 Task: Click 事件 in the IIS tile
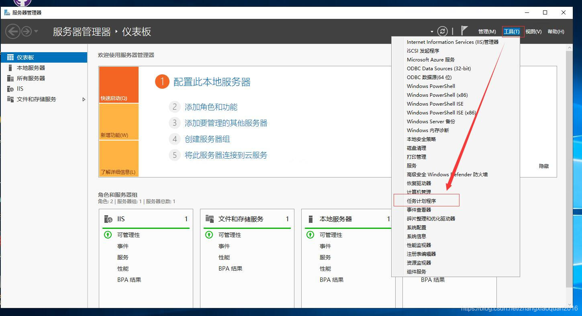pyautogui.click(x=123, y=246)
